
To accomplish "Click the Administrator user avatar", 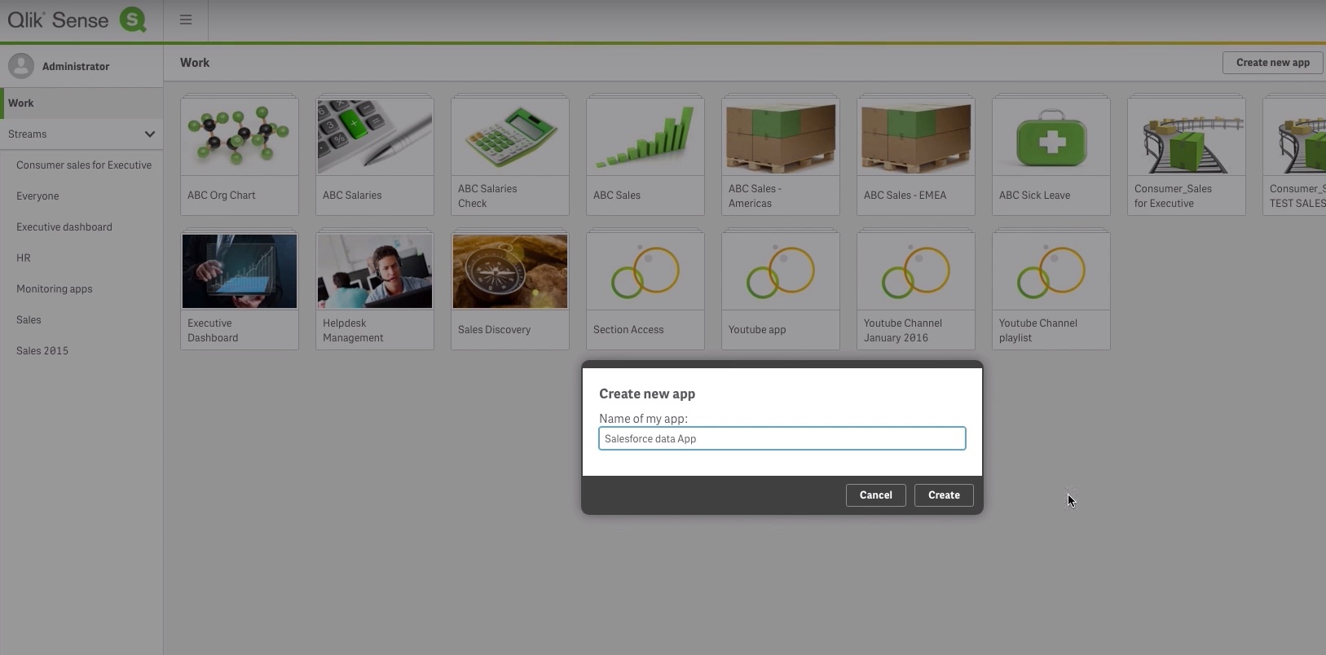I will tap(21, 66).
